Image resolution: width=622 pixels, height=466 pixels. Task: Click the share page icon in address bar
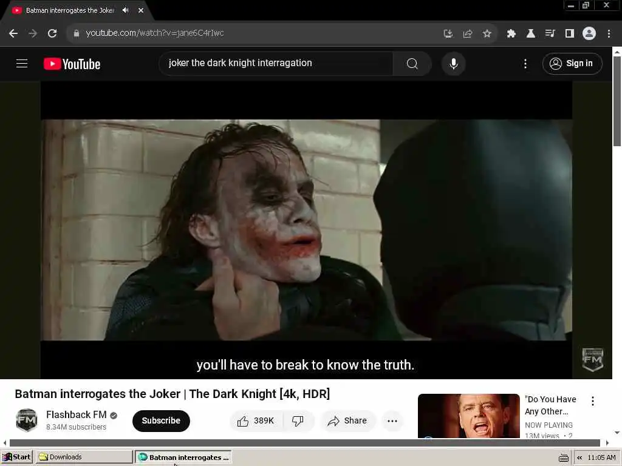coord(468,34)
